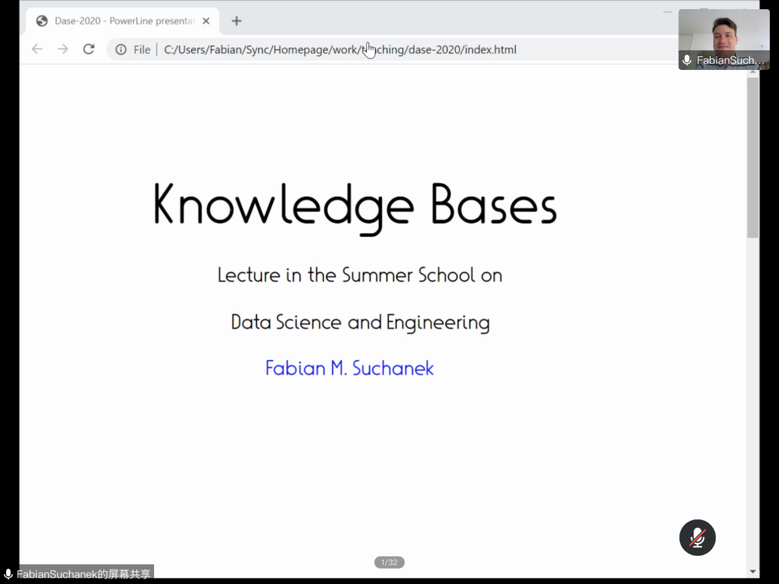Unmute with the round microphone button

pos(697,537)
